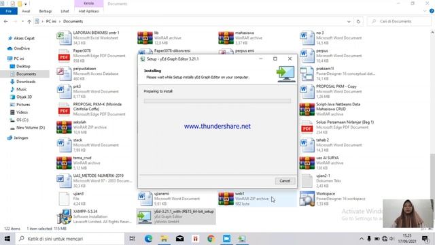Select lib WinRAR archive icon
435x245 pixels.
145,38
